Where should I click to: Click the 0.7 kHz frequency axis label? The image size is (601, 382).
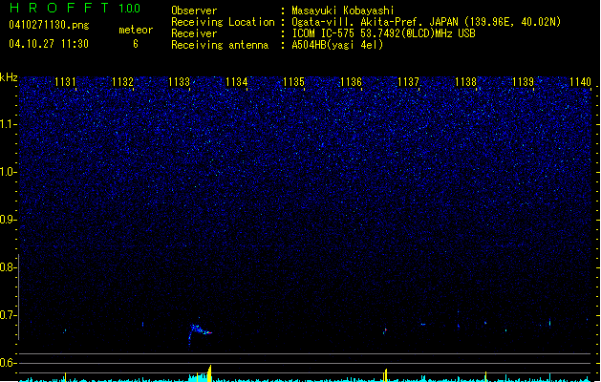[x=8, y=315]
